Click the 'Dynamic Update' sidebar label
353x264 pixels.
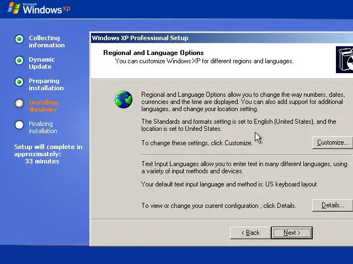[42, 63]
